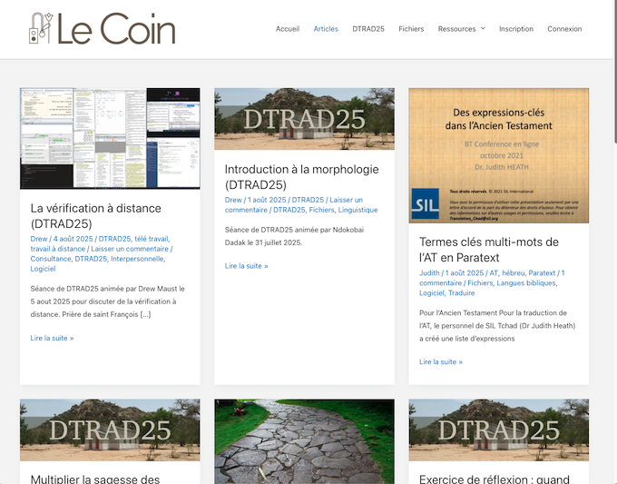Click the Le Coin site logo
Screen dimensions: 617x484
tap(103, 28)
